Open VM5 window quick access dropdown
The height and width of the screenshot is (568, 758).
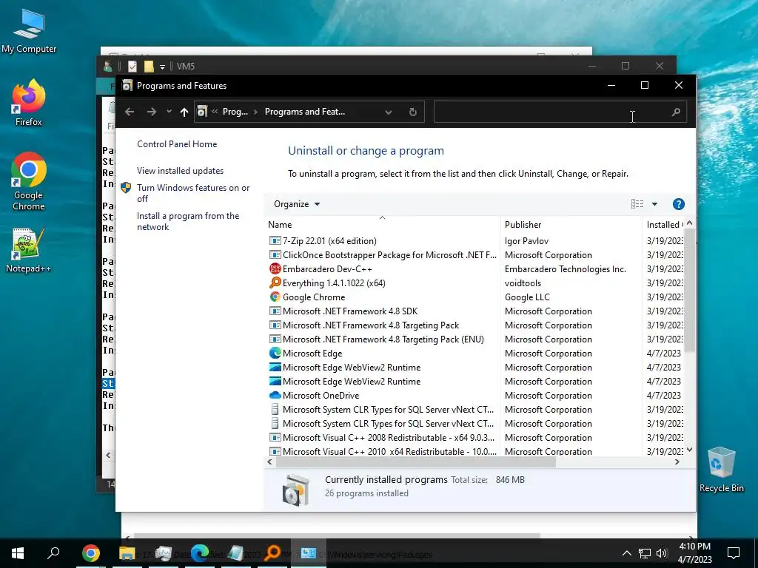[x=162, y=67]
